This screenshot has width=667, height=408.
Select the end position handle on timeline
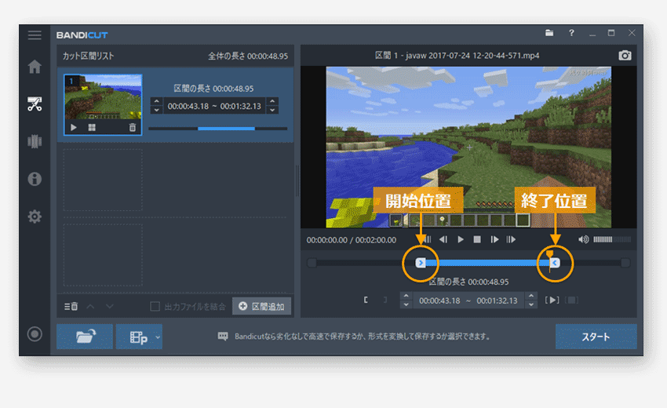click(554, 263)
